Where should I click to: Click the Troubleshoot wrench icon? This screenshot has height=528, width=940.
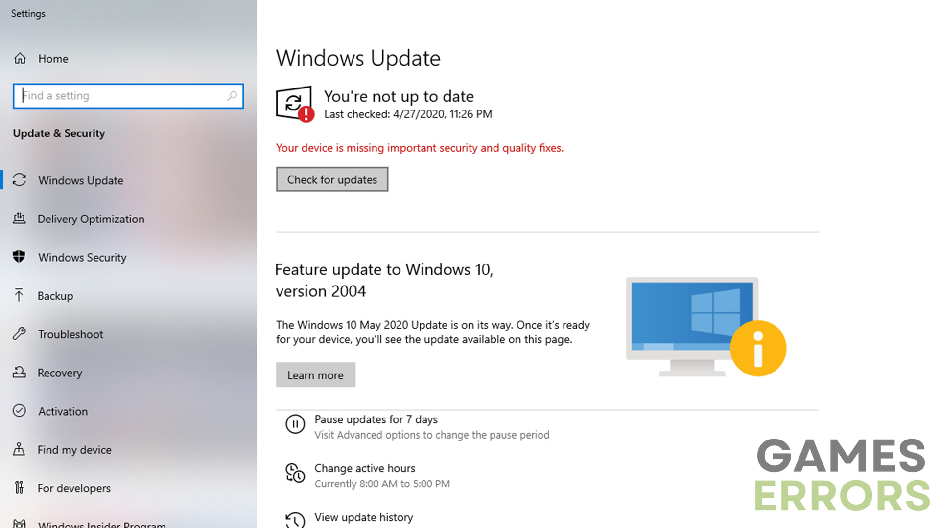tap(20, 334)
